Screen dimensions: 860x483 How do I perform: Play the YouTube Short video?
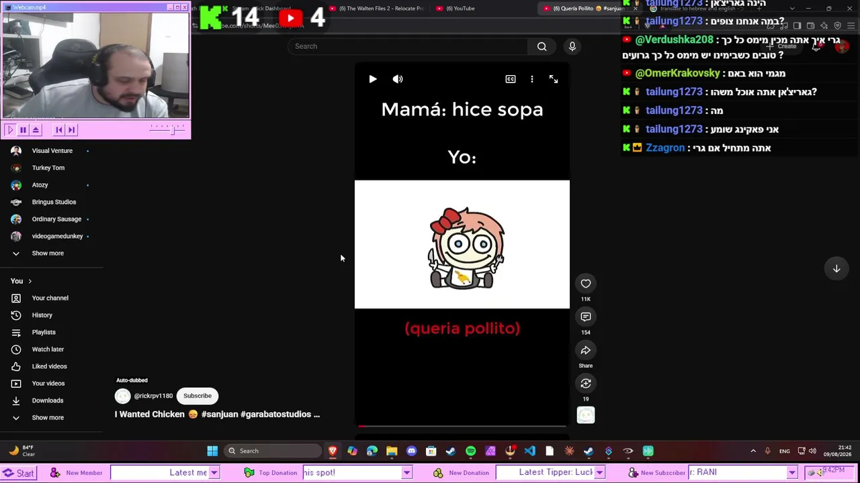(373, 79)
